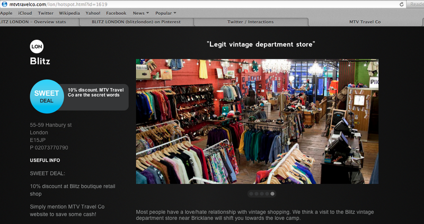Screen dimensions: 424x224
Task: Click the LON city badge icon
Action: point(37,47)
